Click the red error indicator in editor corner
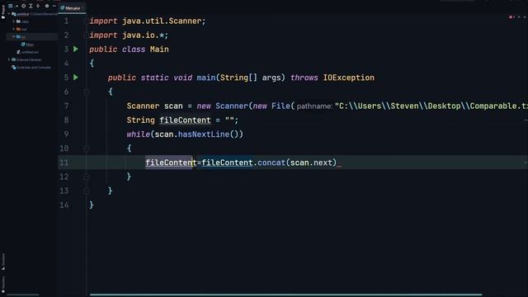 click(511, 16)
